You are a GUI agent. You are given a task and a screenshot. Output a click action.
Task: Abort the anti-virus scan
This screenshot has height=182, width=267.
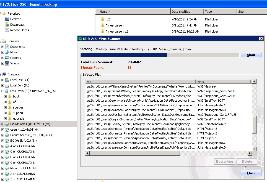click(x=251, y=55)
